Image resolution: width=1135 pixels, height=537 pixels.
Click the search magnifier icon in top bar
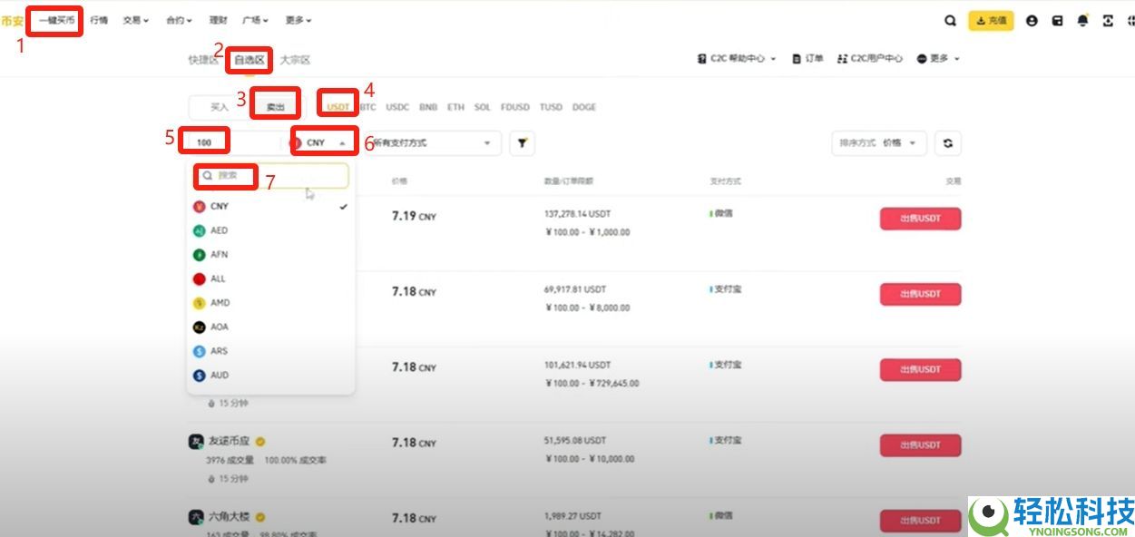coord(949,20)
